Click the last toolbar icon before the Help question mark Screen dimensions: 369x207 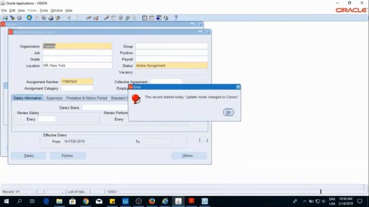166,18
